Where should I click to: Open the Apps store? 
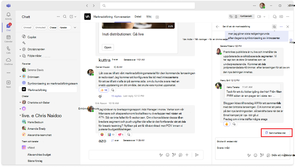coord(8,84)
